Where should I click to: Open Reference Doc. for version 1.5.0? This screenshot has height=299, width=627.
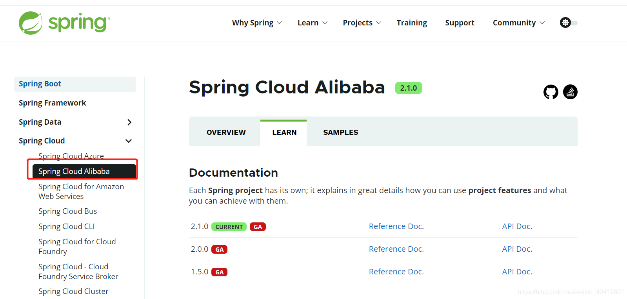click(x=396, y=272)
